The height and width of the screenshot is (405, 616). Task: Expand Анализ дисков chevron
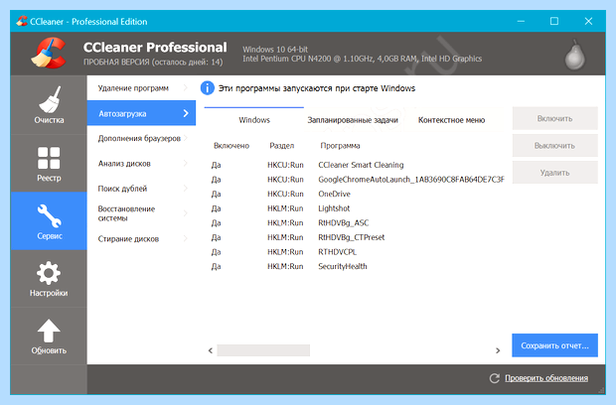pyautogui.click(x=186, y=163)
